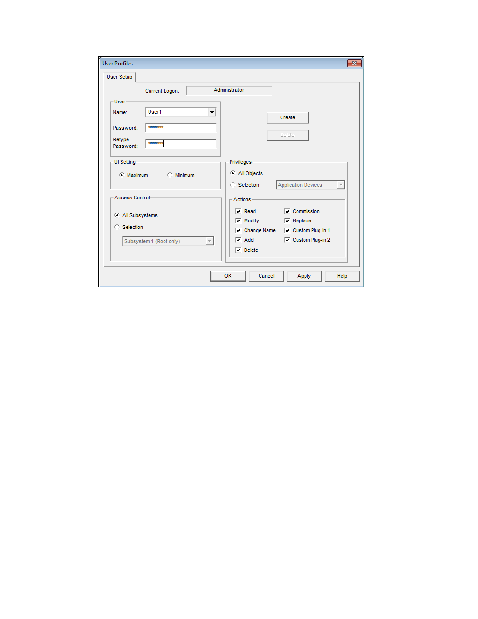Toggle the Read action checkbox

click(238, 211)
